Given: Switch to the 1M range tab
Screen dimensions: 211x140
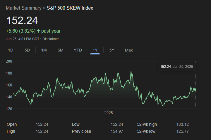Looking at the screenshot, I should 44,50.
